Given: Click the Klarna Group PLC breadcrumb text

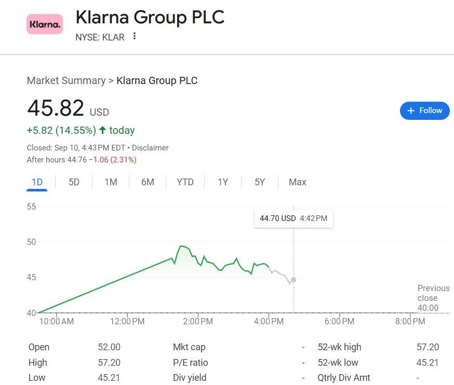Looking at the screenshot, I should click(157, 80).
